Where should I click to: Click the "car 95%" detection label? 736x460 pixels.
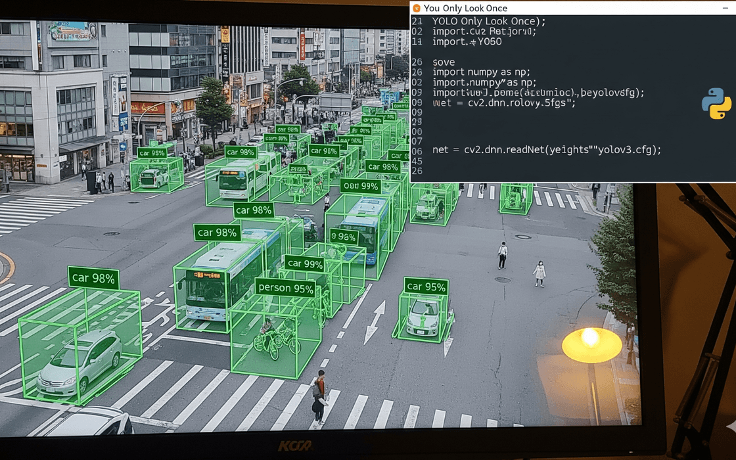tap(426, 286)
